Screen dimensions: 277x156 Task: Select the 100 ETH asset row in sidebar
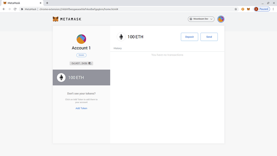(81, 78)
